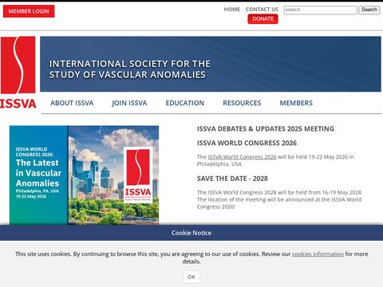The width and height of the screenshot is (383, 287).
Task: Click the International Society header banner
Action: pyautogui.click(x=211, y=64)
